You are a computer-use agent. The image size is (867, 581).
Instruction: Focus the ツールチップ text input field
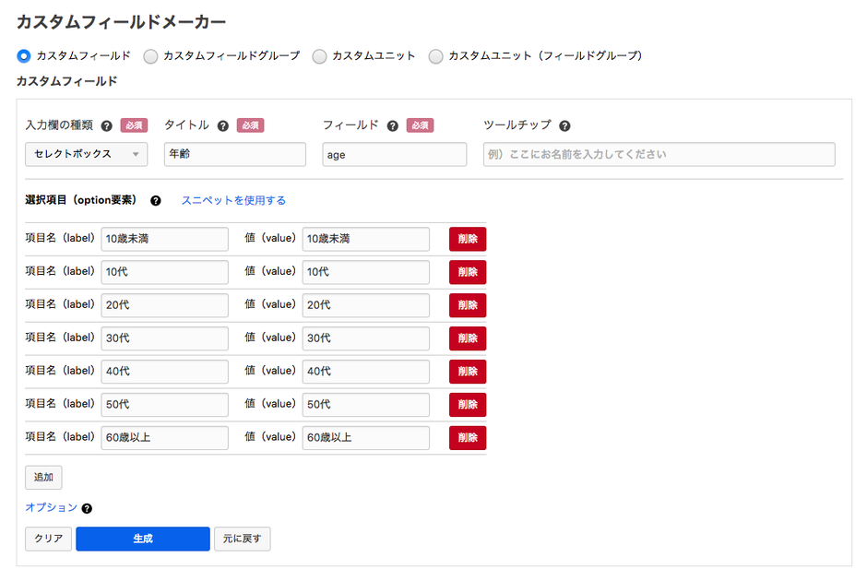pos(659,154)
